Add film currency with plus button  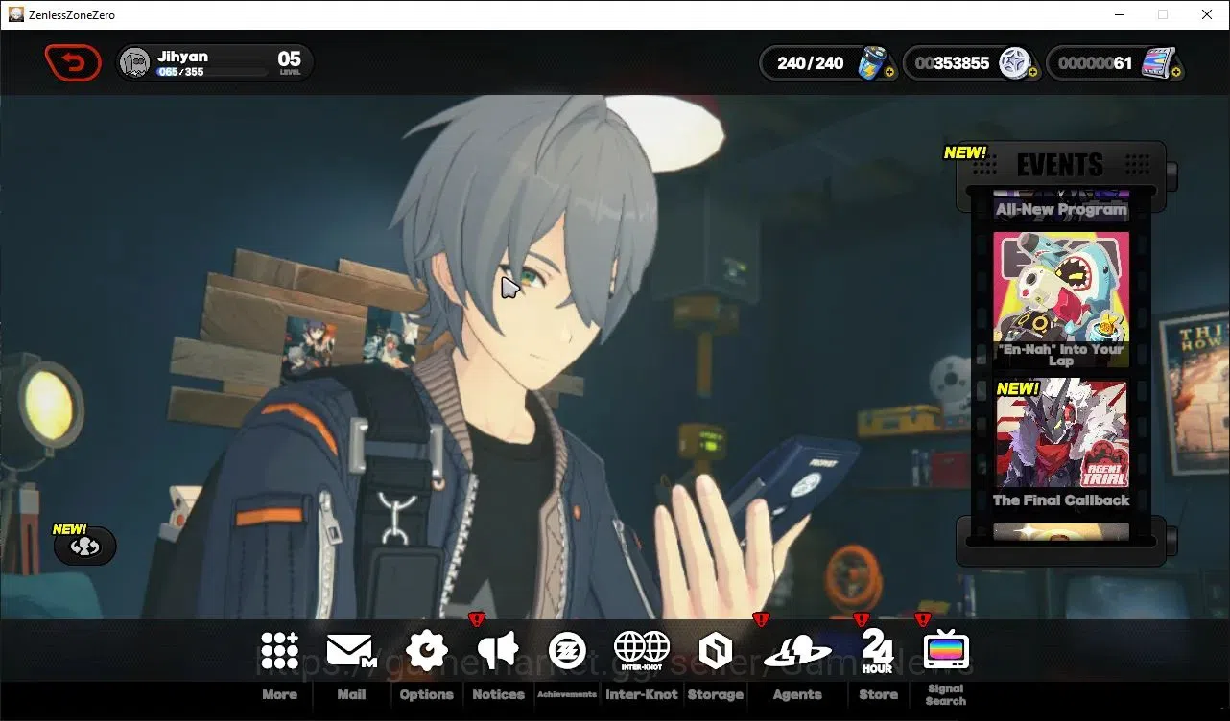(1176, 72)
